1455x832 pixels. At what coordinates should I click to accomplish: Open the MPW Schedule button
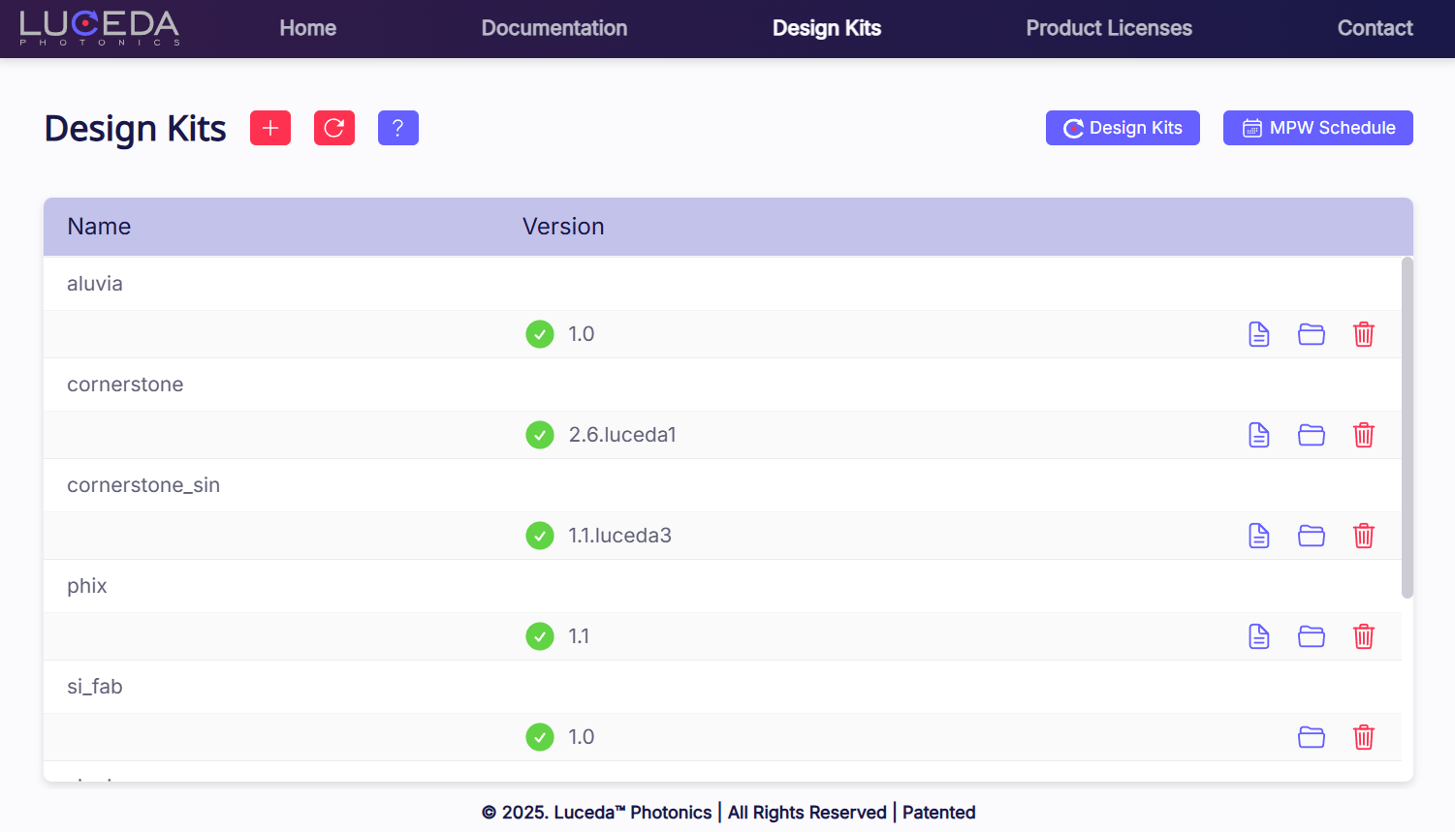tap(1317, 128)
